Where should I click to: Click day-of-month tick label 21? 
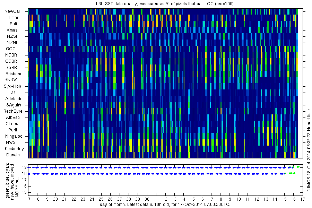coord(64,199)
